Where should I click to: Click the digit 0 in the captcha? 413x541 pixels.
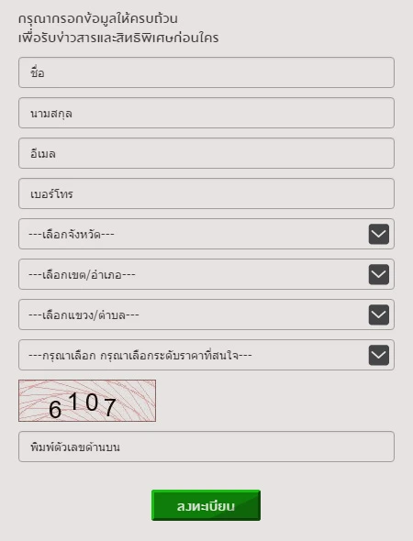click(x=92, y=402)
